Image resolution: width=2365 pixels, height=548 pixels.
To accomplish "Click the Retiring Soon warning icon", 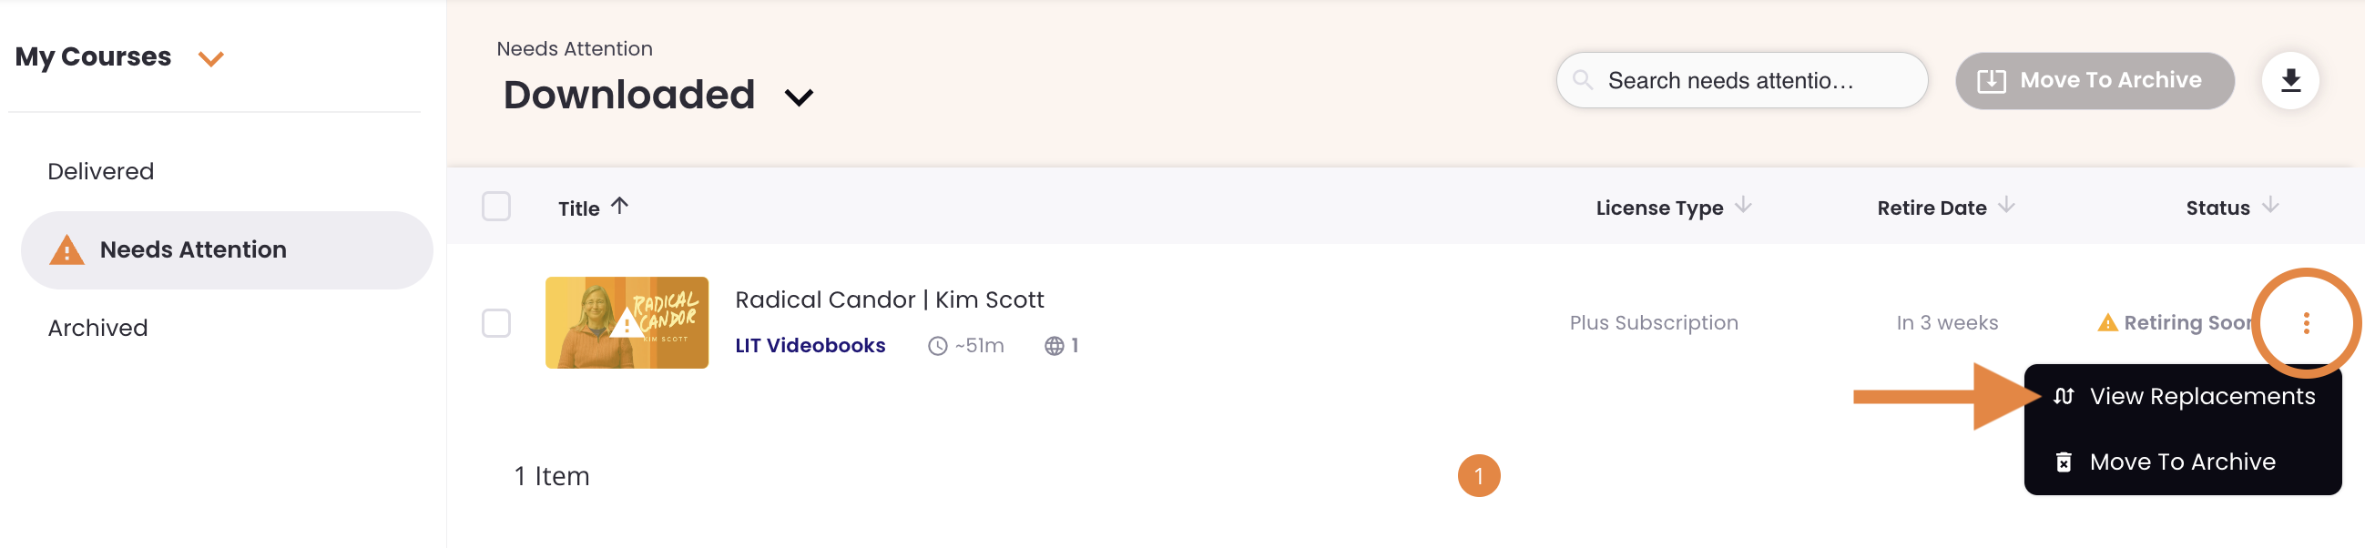I will click(x=2107, y=323).
